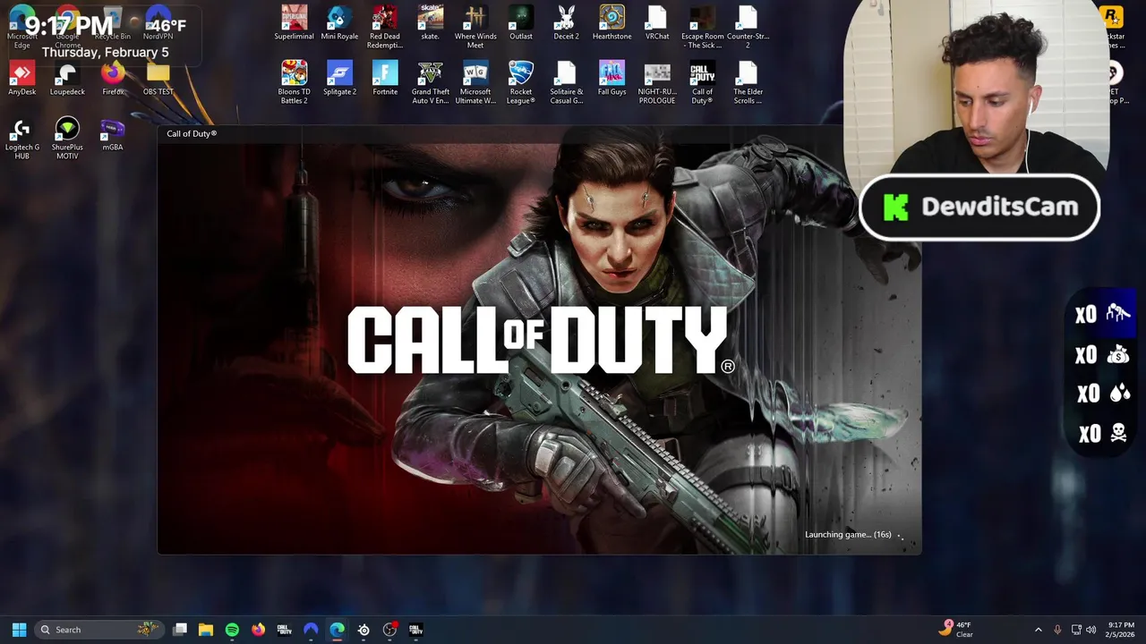1146x644 pixels.
Task: Click the Call of Duty® window title
Action: [x=192, y=133]
